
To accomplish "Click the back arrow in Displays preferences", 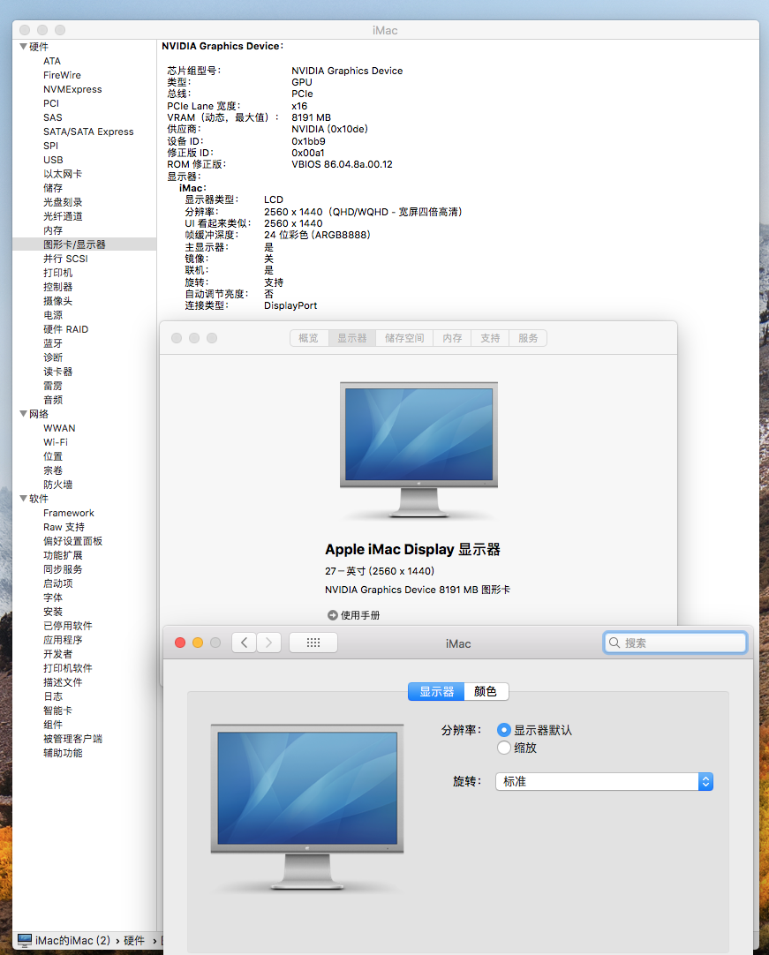I will tap(245, 643).
